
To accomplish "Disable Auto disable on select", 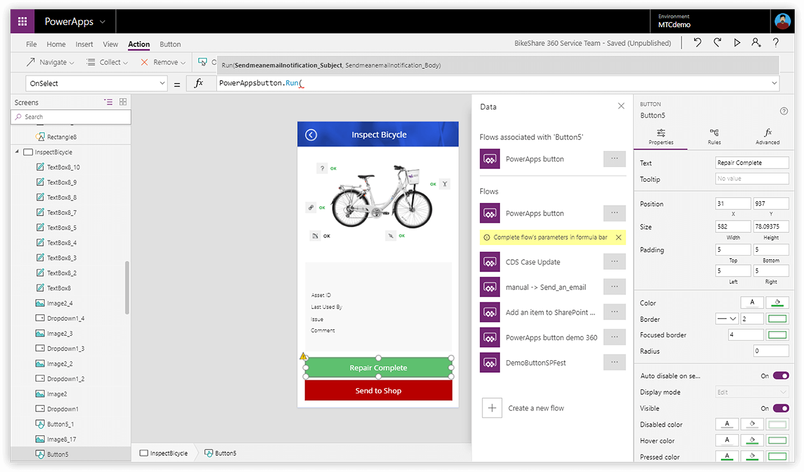I will pyautogui.click(x=780, y=375).
